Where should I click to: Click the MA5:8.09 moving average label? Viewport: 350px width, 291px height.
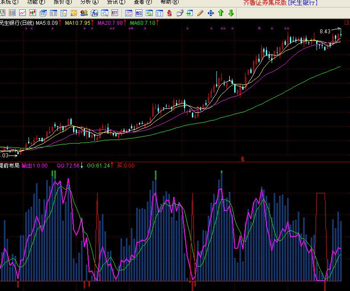click(x=47, y=23)
